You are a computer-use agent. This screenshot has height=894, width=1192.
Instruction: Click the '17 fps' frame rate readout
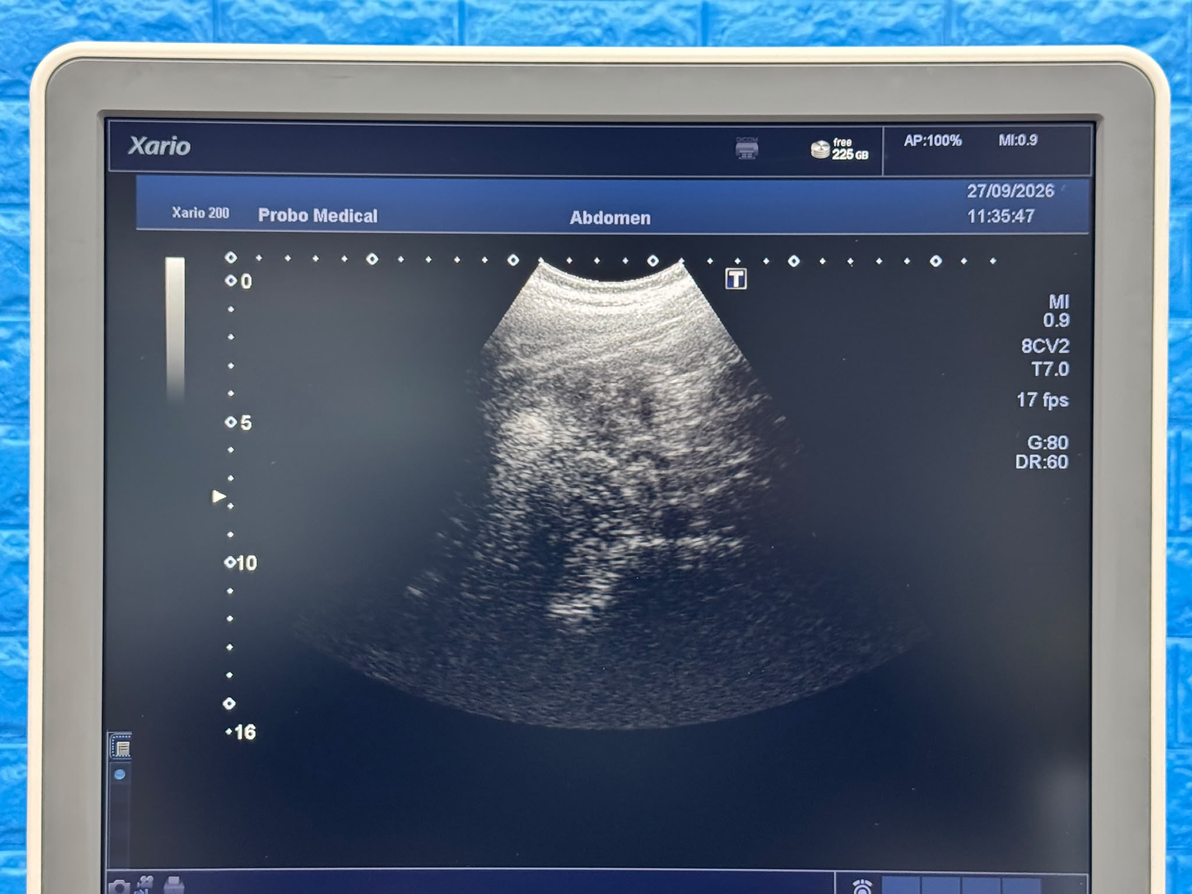point(1042,400)
